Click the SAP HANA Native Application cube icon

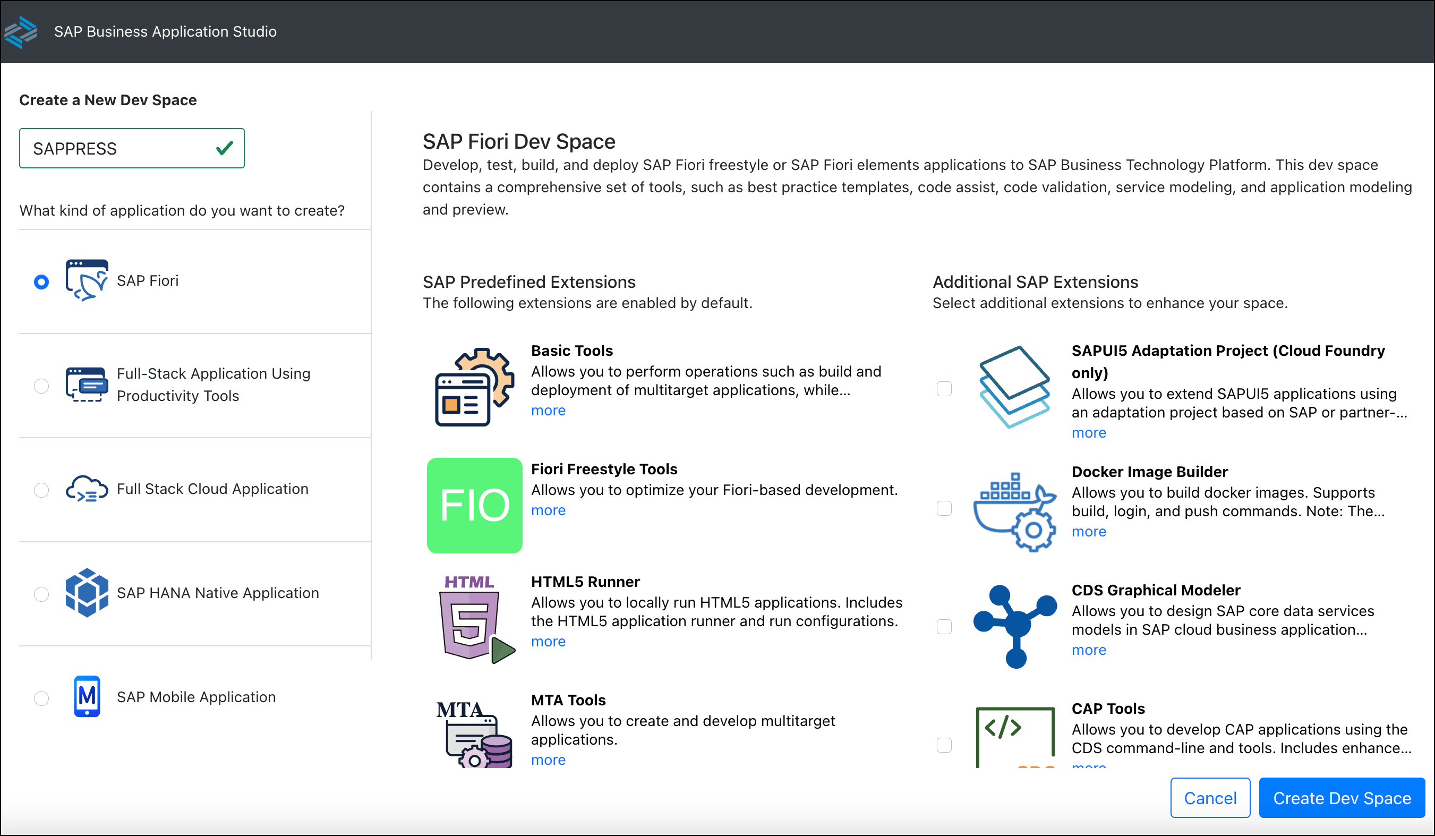87,592
